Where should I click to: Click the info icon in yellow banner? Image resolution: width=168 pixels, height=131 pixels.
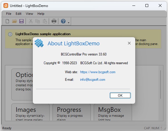(10, 34)
